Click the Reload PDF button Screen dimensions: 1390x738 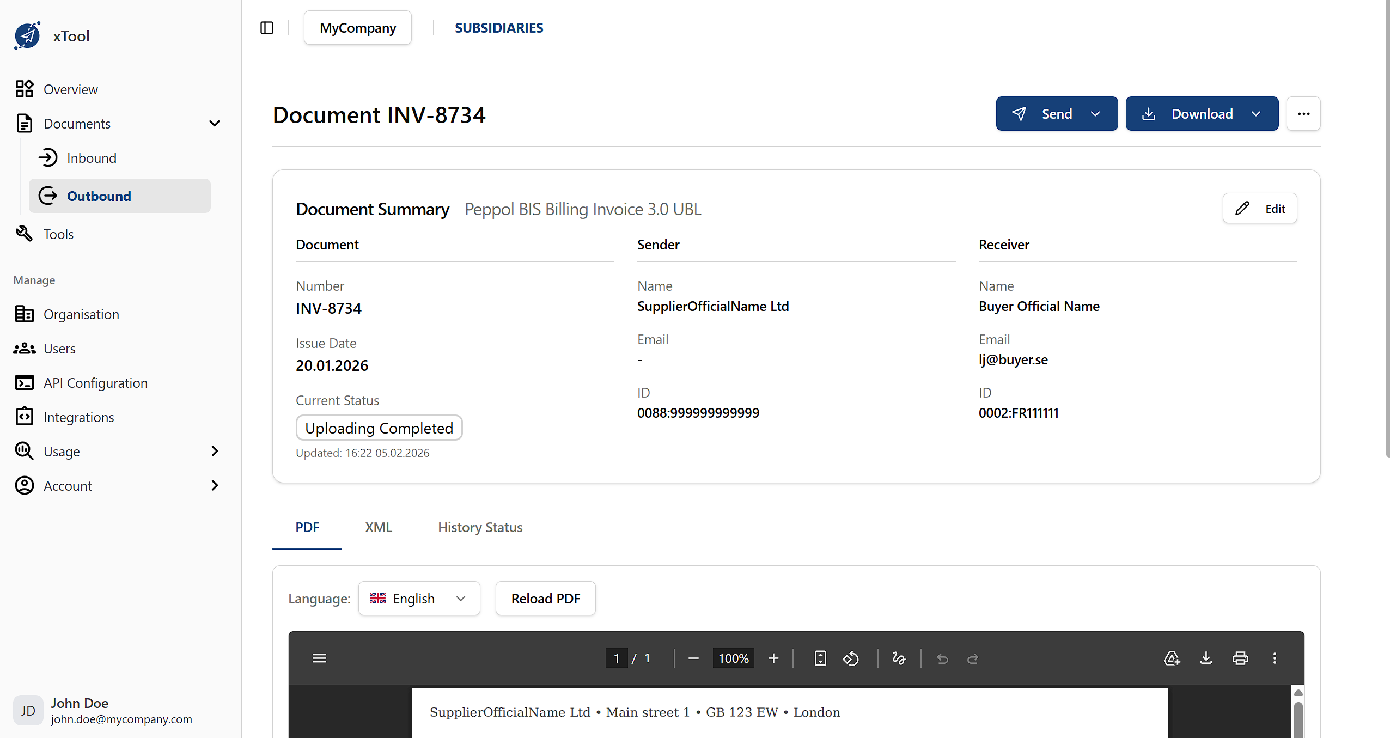pyautogui.click(x=545, y=598)
